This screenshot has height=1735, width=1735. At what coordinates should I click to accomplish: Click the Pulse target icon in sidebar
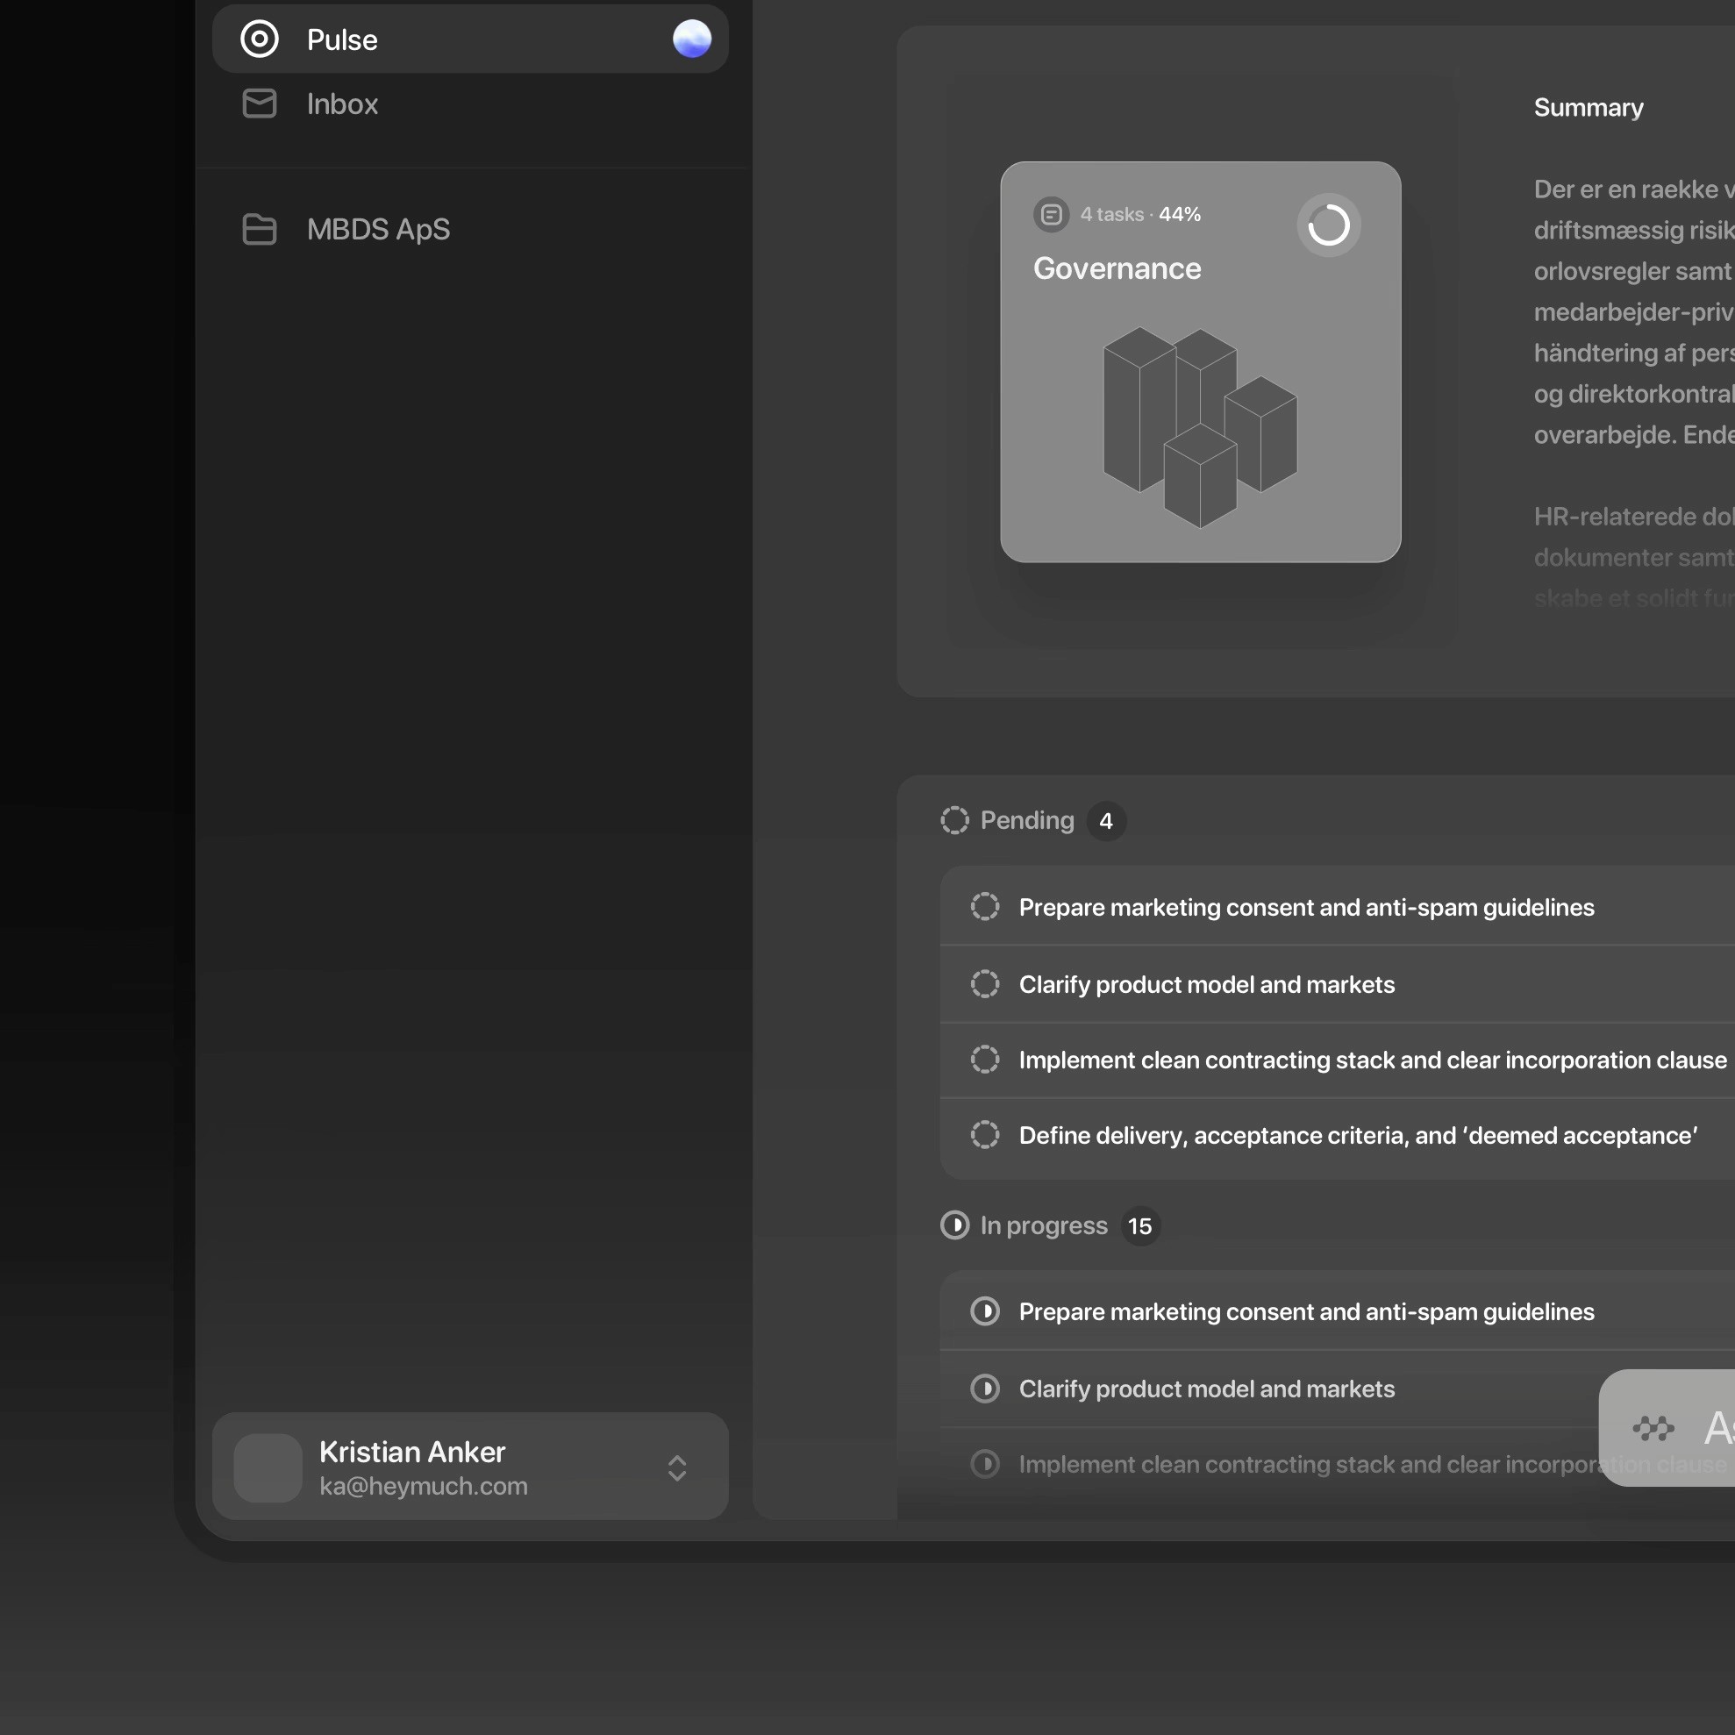[260, 39]
